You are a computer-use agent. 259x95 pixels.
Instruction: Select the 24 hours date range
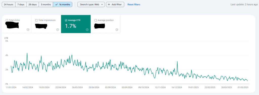coord(9,5)
